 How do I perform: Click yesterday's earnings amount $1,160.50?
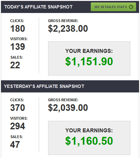pos(89,141)
